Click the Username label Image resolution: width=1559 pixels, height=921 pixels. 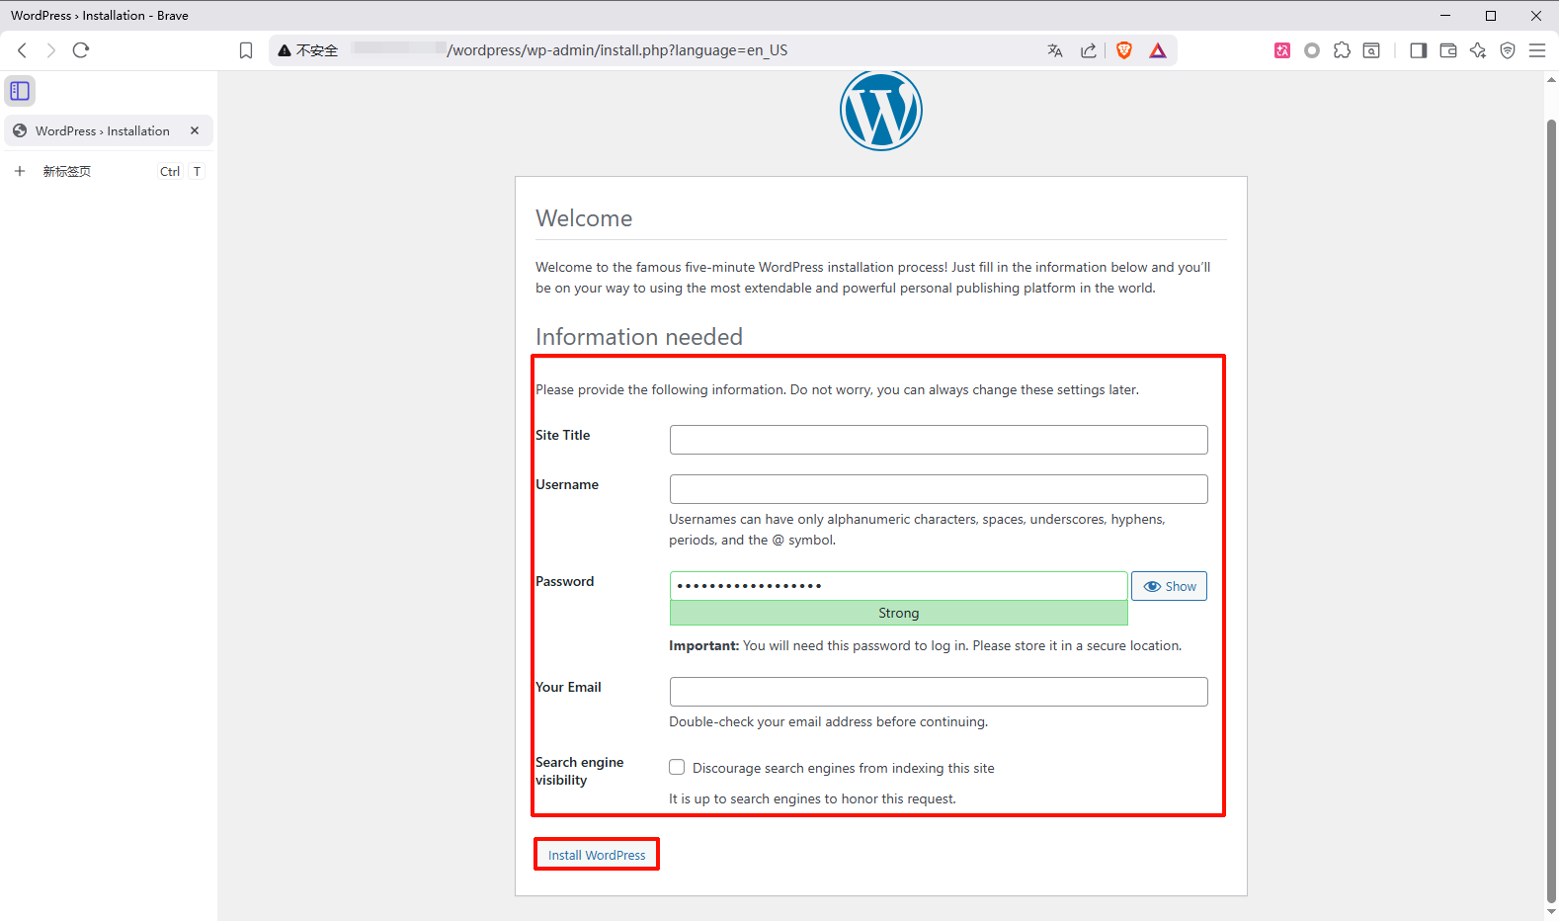[567, 484]
